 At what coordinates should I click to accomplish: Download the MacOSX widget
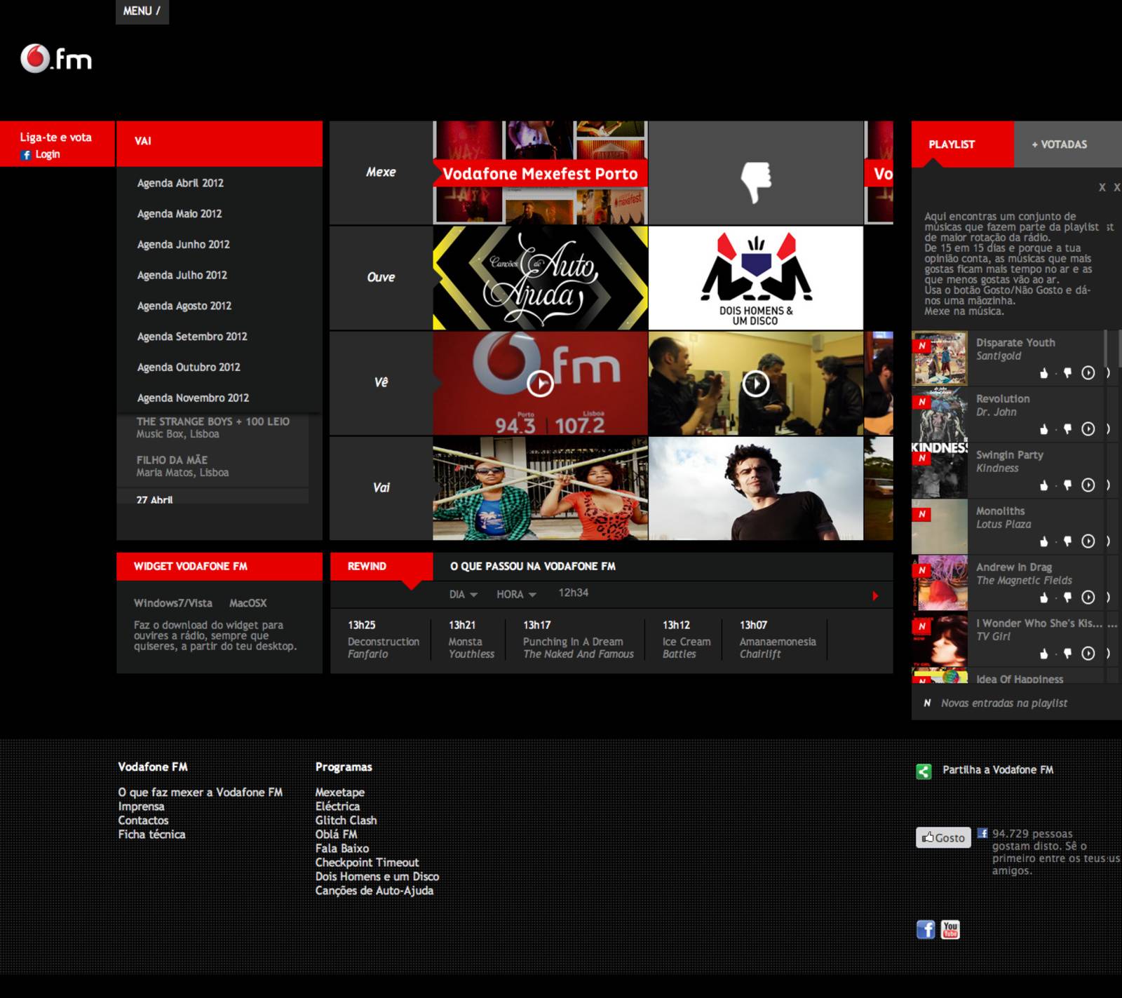tap(248, 603)
